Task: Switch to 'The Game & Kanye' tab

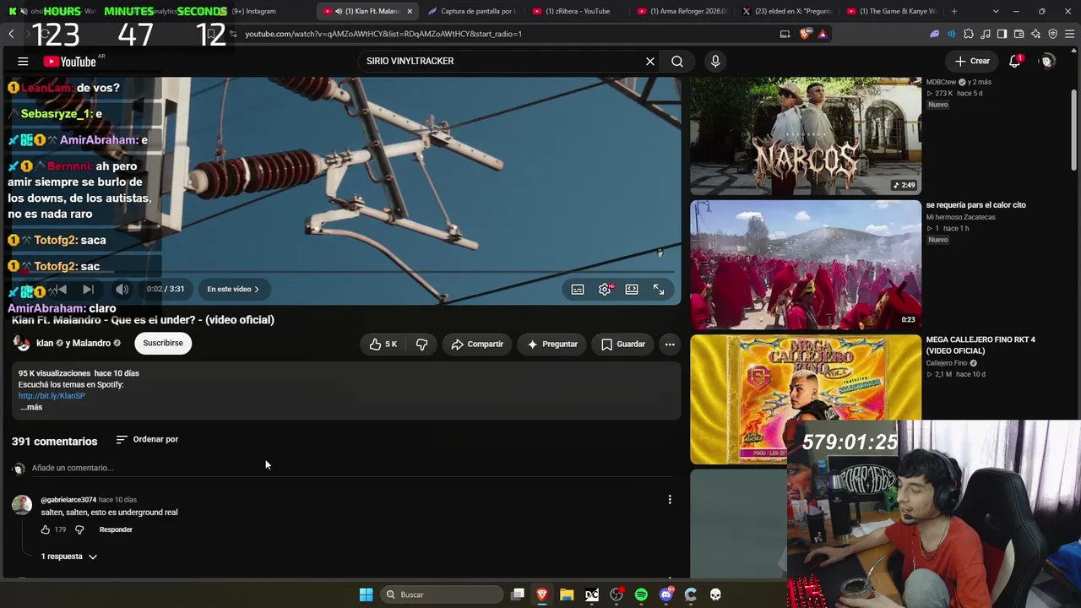Action: pyautogui.click(x=892, y=11)
